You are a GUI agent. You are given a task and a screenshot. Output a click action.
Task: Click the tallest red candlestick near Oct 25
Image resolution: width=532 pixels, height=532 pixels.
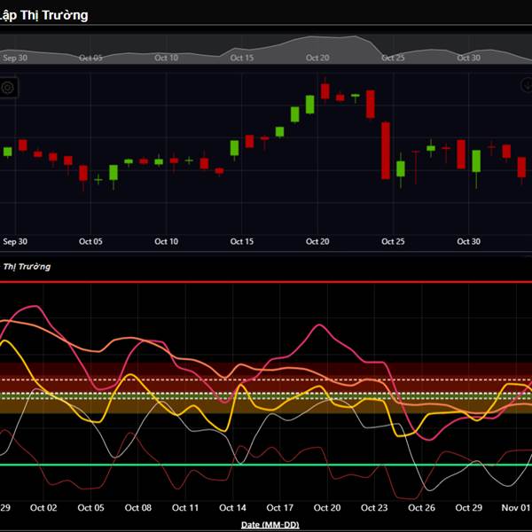point(386,151)
